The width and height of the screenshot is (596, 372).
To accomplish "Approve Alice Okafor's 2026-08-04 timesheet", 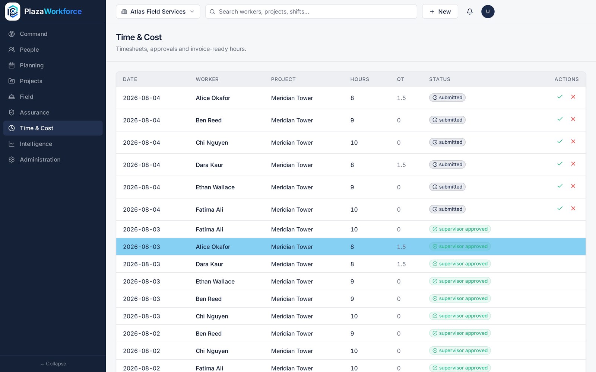I will pyautogui.click(x=560, y=97).
